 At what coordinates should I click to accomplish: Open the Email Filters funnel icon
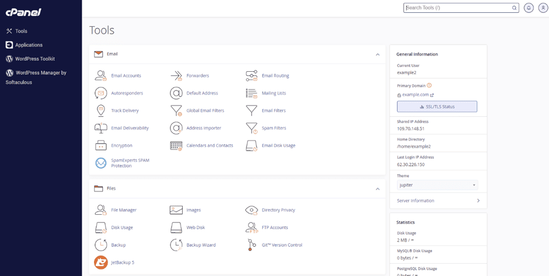[x=251, y=110]
